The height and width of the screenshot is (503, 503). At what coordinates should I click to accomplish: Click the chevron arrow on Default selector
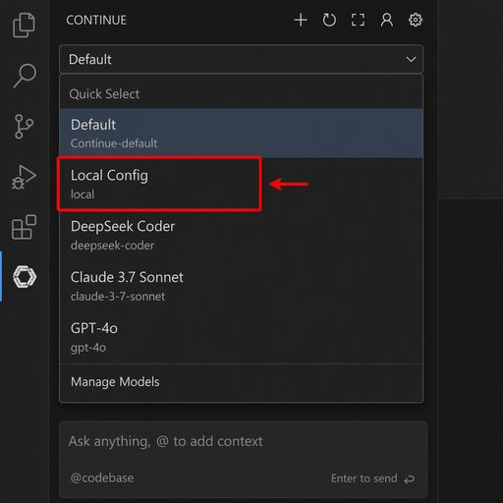[x=411, y=59]
